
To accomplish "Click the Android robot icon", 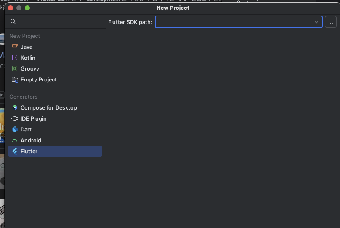I will (15, 141).
